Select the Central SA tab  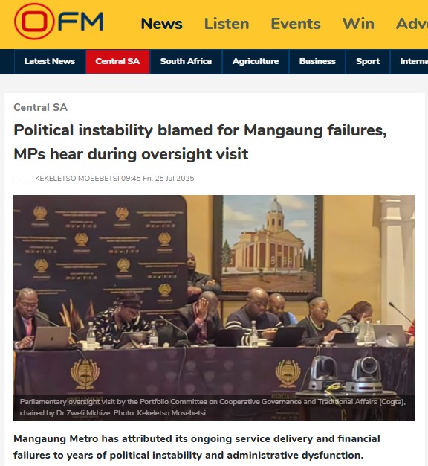[117, 61]
